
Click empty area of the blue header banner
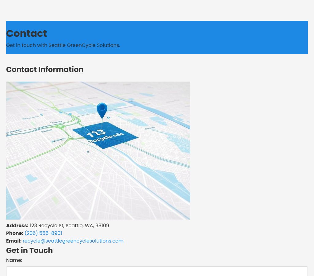[215, 37]
